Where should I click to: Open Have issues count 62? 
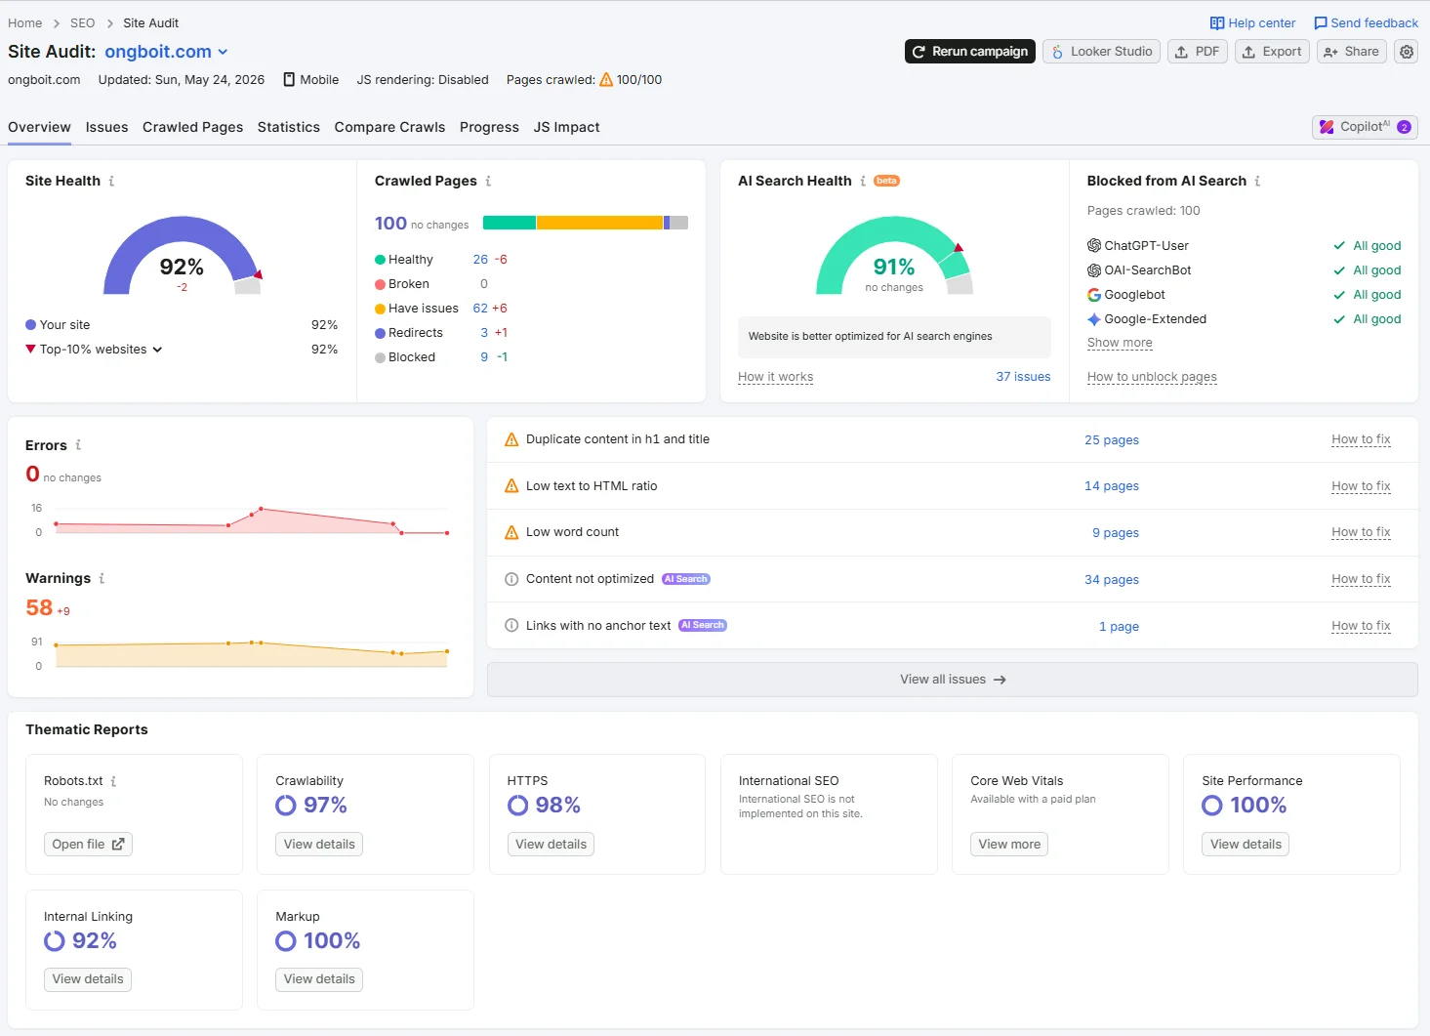pos(480,309)
